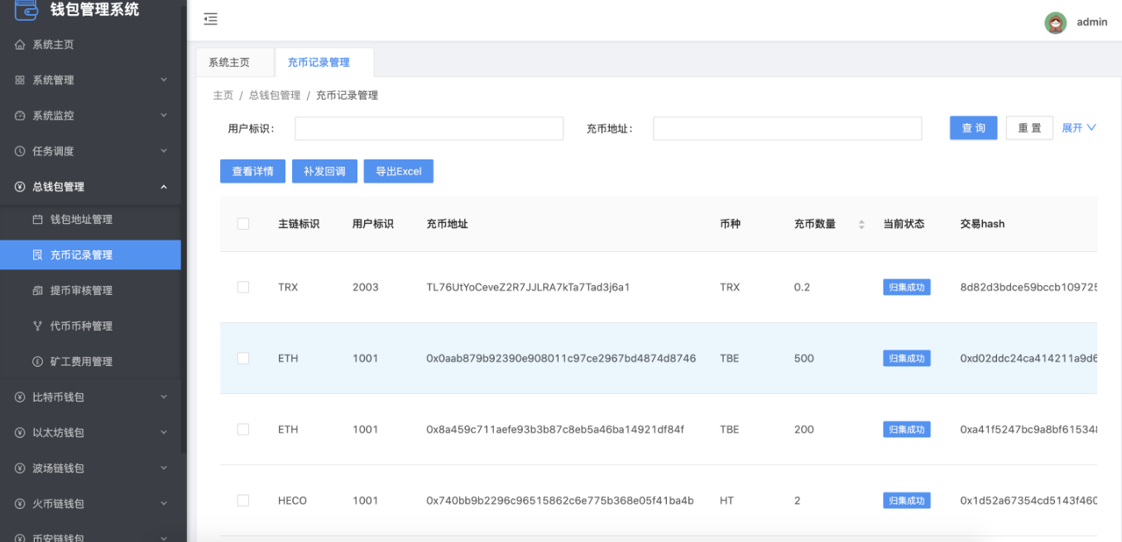
Task: Expand the 火币链钱包 menu chevron
Action: [164, 504]
